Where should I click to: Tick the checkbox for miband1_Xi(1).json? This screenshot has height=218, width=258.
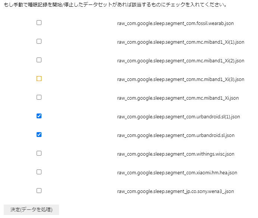[x=39, y=41]
